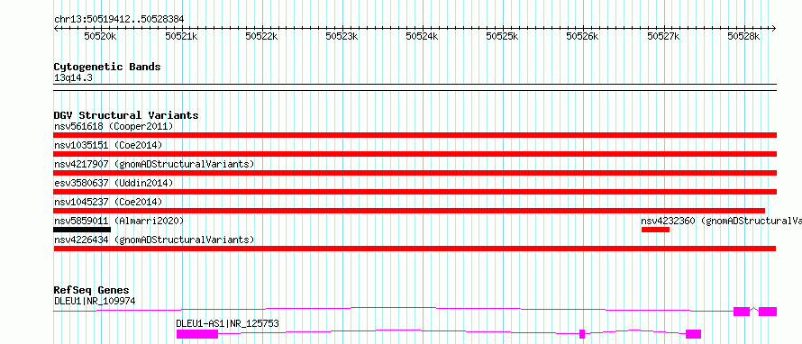This screenshot has height=344, width=802.
Task: Click the RefSeq Genes track heading
Action: tap(92, 290)
